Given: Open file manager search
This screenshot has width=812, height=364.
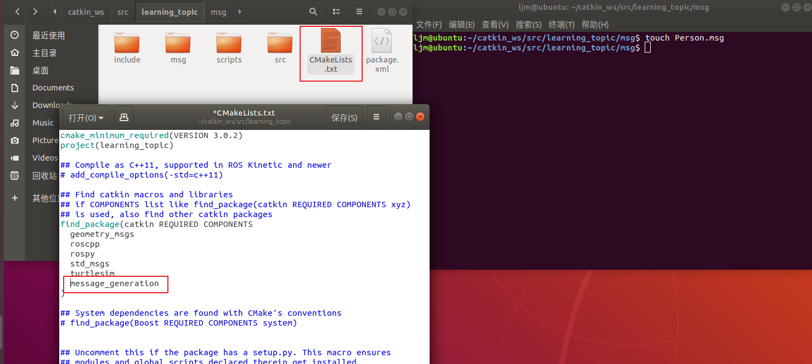Looking at the screenshot, I should (x=313, y=12).
